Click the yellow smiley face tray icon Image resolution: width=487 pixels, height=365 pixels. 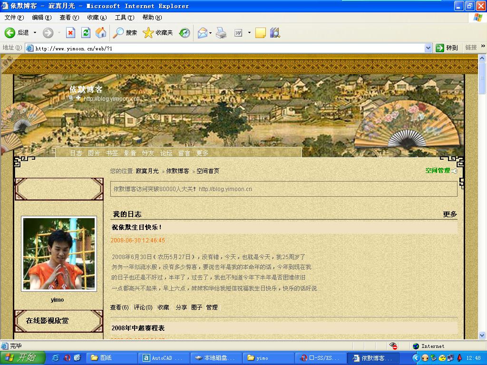[442, 358]
